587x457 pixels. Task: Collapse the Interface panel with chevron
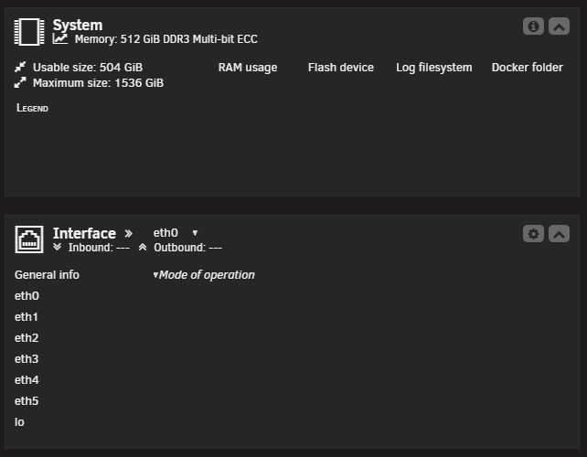559,234
